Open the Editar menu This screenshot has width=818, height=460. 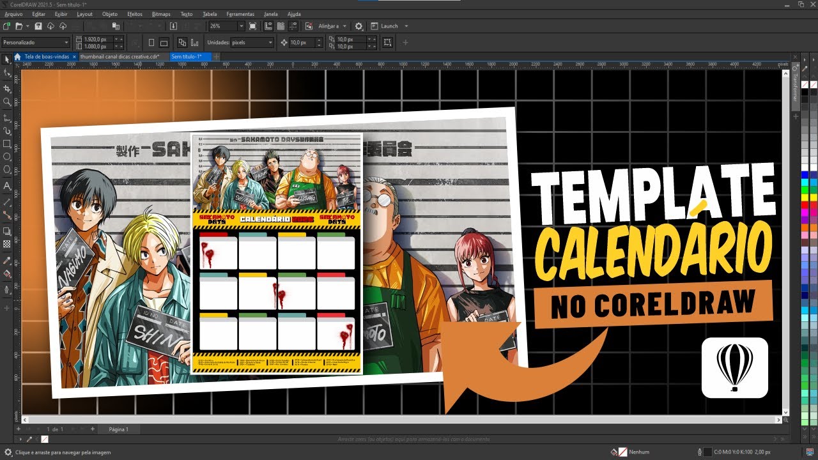click(38, 13)
